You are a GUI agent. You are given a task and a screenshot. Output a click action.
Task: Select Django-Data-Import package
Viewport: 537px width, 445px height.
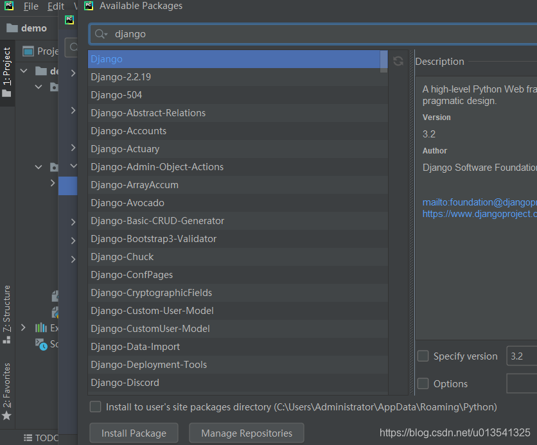pos(238,346)
